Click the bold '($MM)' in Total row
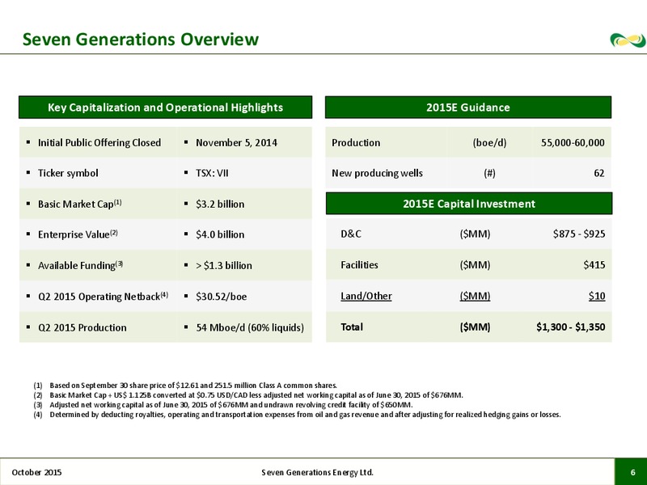647x485 pixels. click(475, 327)
